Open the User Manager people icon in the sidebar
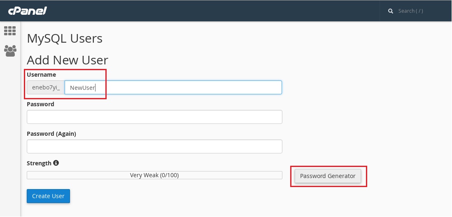 pyautogui.click(x=10, y=51)
